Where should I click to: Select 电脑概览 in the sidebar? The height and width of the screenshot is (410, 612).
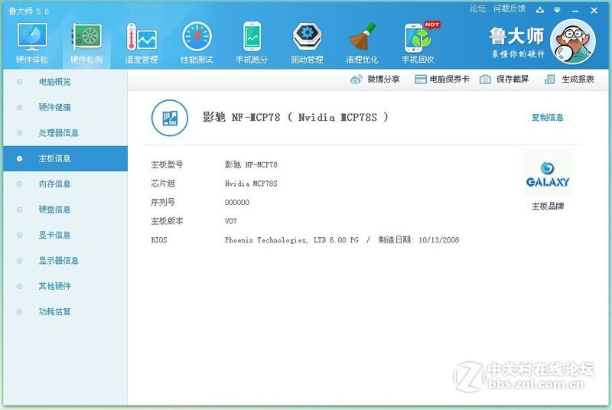pyautogui.click(x=65, y=82)
